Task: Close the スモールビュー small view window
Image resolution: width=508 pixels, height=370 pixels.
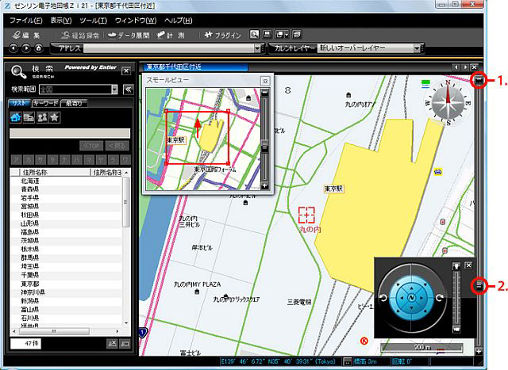Action: 265,81
